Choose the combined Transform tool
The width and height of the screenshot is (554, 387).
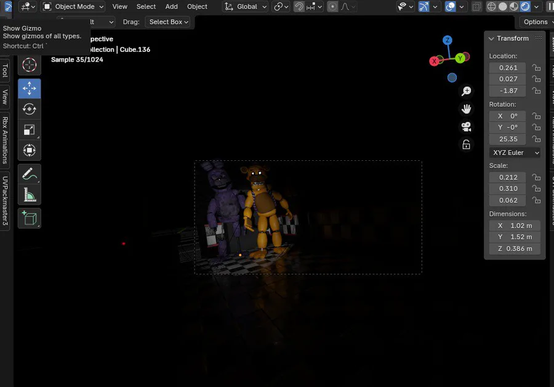pos(30,150)
